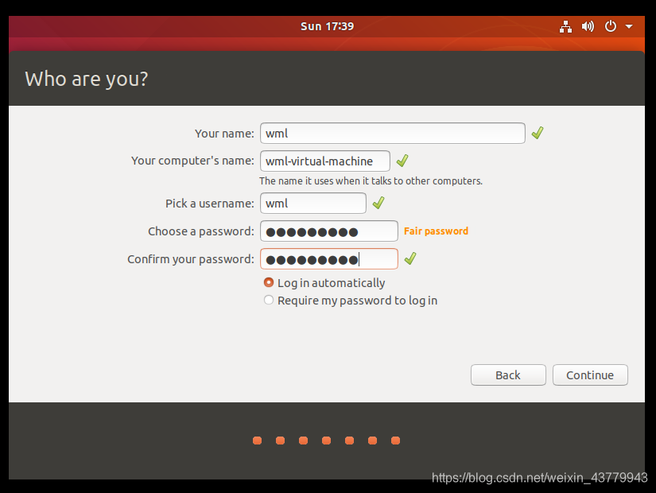Click the 'Your computer's name:' label
The height and width of the screenshot is (493, 656).
click(192, 161)
